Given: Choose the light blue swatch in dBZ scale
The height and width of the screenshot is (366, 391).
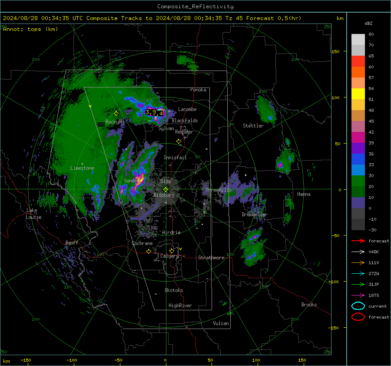Looking at the screenshot, I should tap(358, 170).
